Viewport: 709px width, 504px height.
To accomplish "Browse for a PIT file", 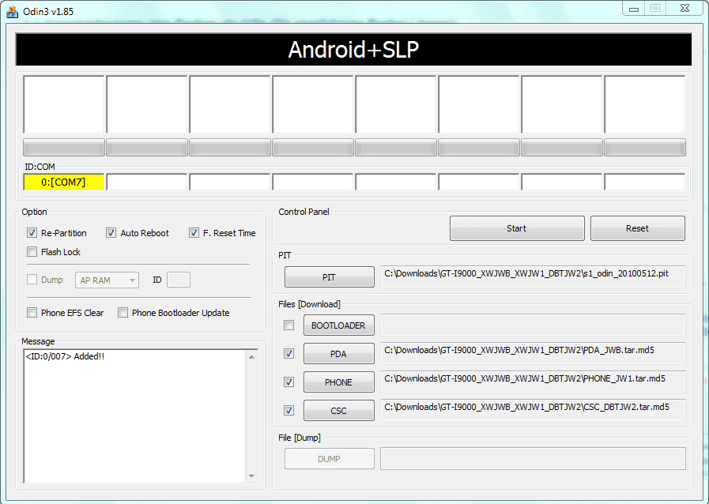I will tap(329, 277).
